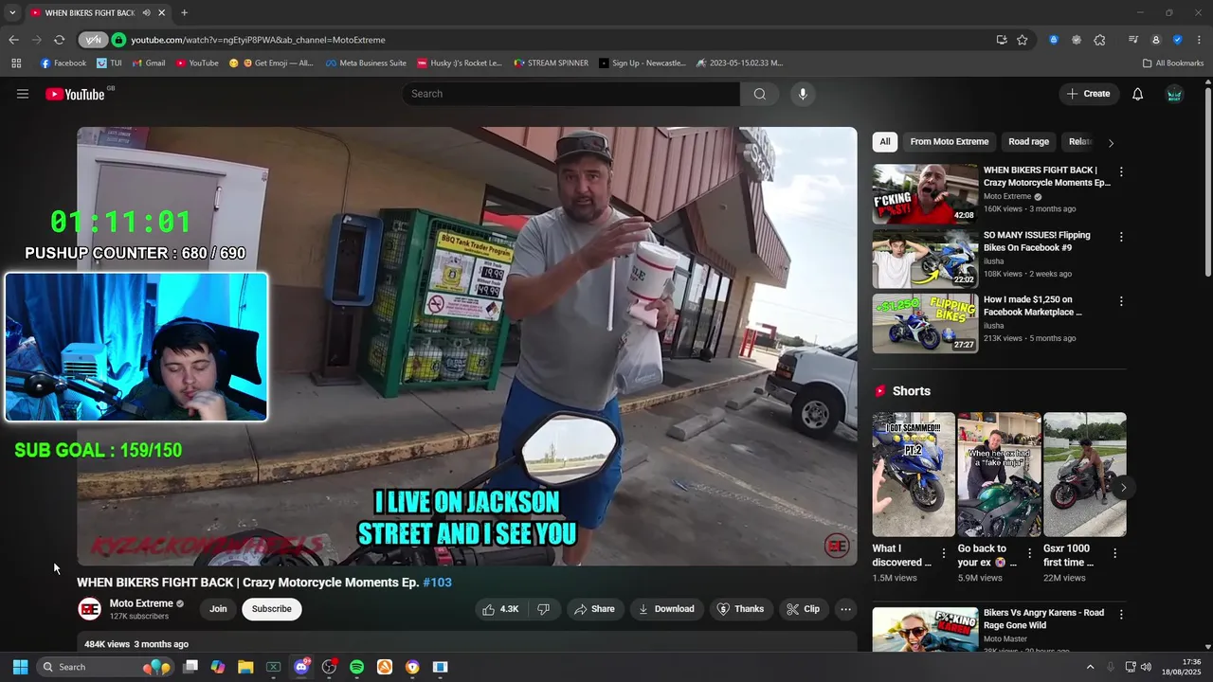Toggle the VPN indicator in address bar
The image size is (1213, 682).
[93, 40]
